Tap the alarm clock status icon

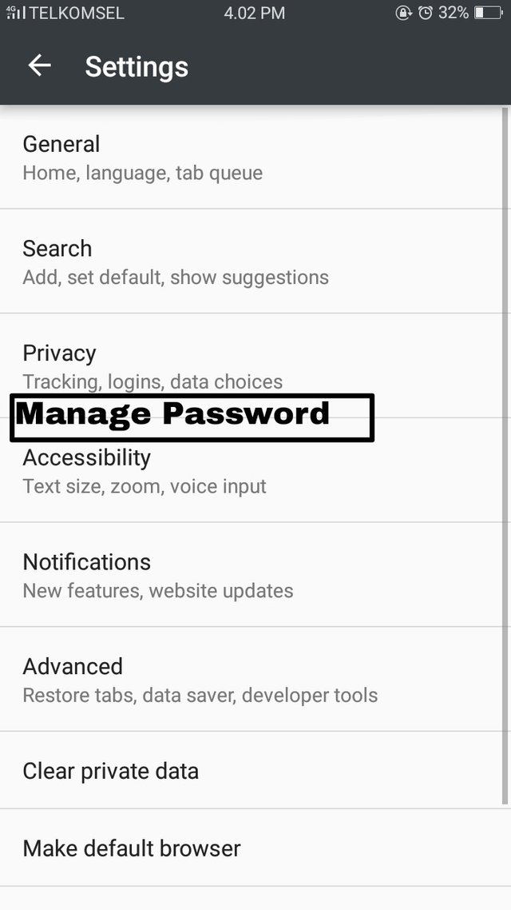(426, 13)
